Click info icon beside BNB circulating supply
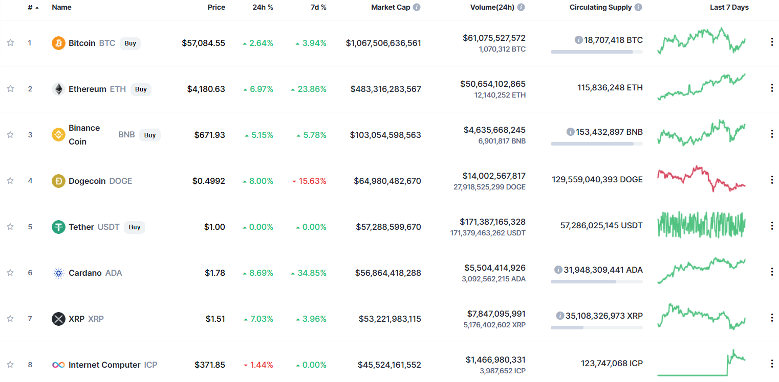This screenshot has width=779, height=382. click(570, 132)
